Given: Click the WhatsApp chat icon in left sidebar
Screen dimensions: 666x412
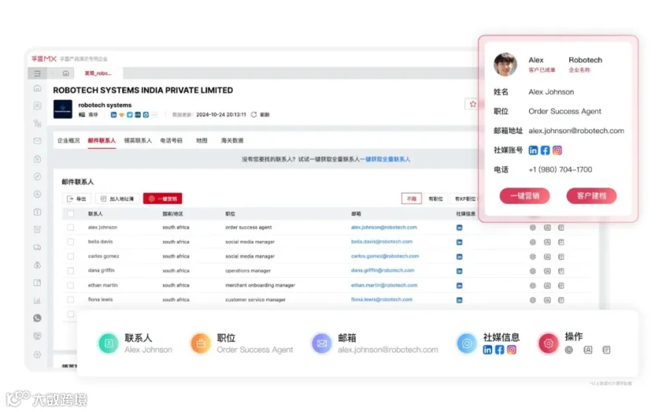Looking at the screenshot, I should 38,318.
